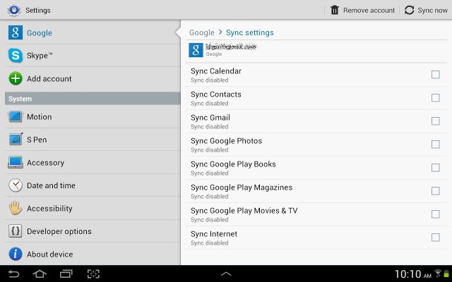Toggle the Sync Internet checkbox
This screenshot has height=282, width=452.
pyautogui.click(x=435, y=238)
